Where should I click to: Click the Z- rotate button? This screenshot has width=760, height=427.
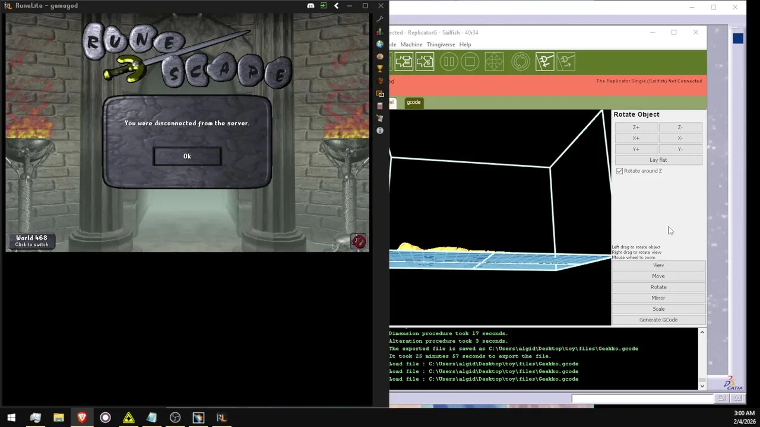680,127
